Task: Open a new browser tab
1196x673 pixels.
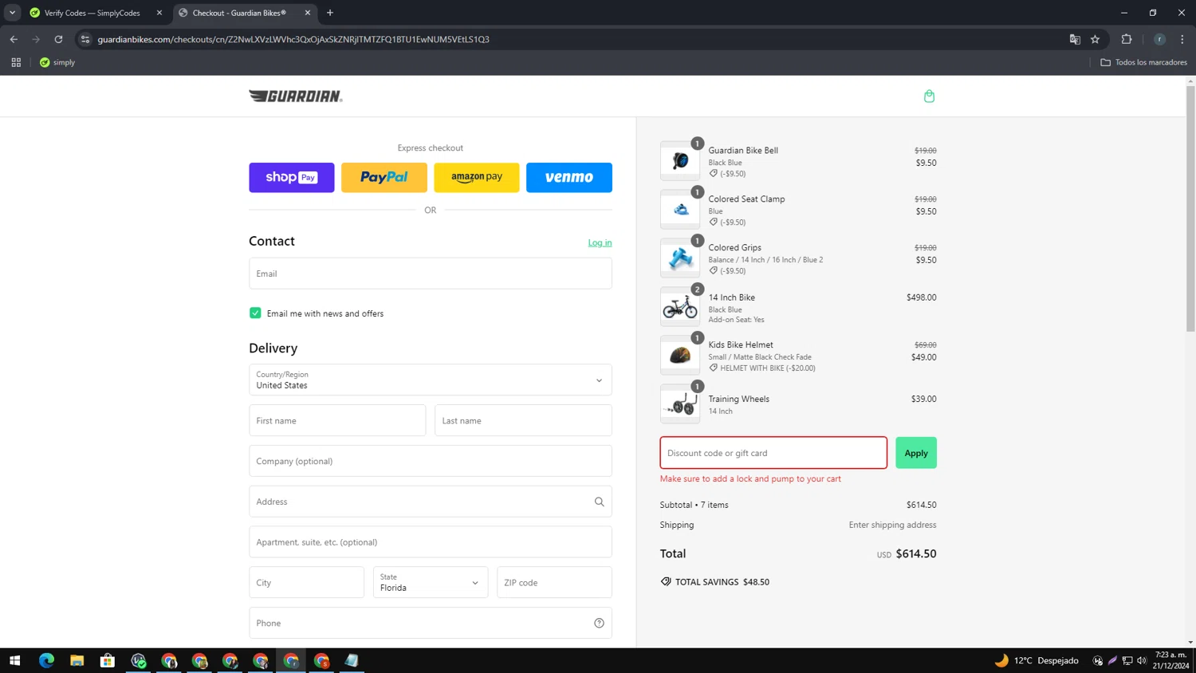Action: coord(330,13)
